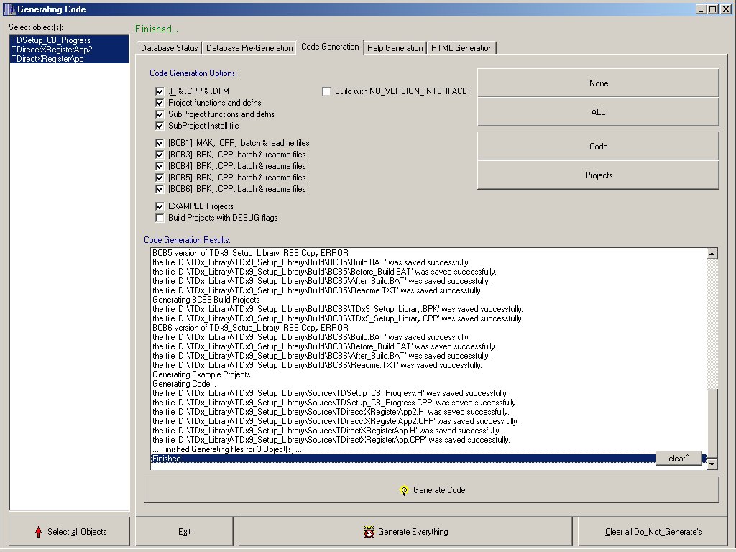Click the application icon in the title bar
This screenshot has width=736, height=552.
click(x=8, y=9)
